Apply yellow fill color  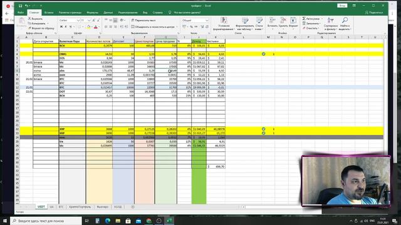pyautogui.click(x=88, y=26)
